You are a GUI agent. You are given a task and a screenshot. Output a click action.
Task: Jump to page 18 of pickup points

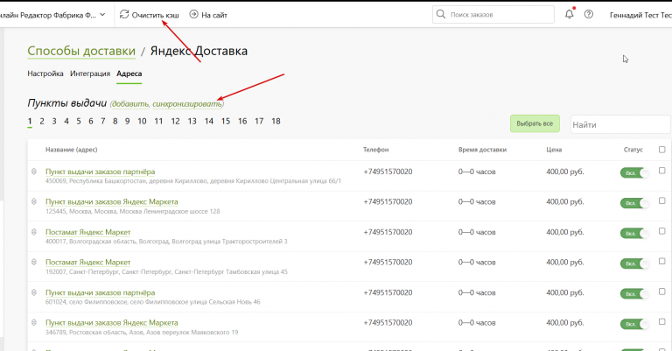[x=276, y=122]
